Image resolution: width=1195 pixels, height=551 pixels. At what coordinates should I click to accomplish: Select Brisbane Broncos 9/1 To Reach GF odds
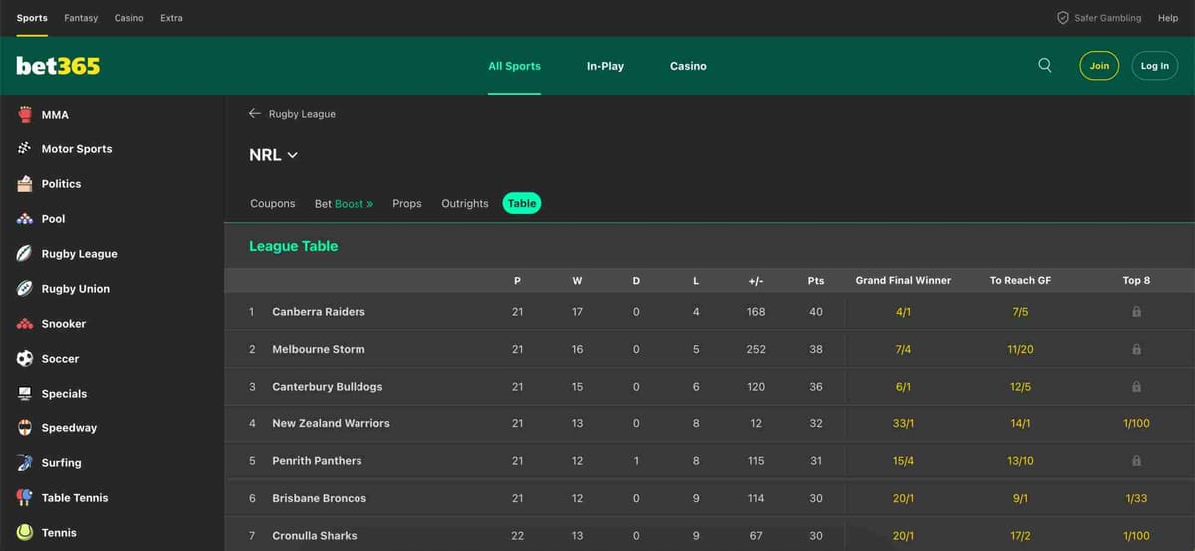[x=1020, y=498]
